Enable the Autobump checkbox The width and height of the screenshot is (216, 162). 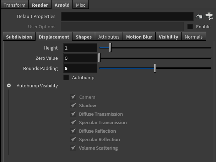[x=66, y=77]
